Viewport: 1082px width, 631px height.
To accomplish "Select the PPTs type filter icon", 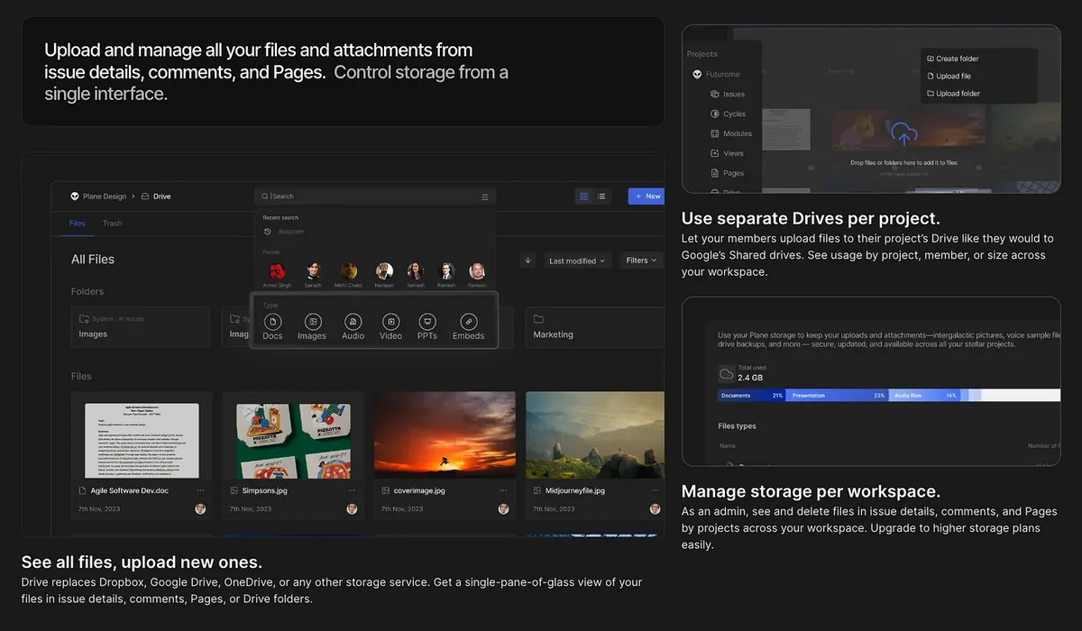I will pyautogui.click(x=427, y=322).
